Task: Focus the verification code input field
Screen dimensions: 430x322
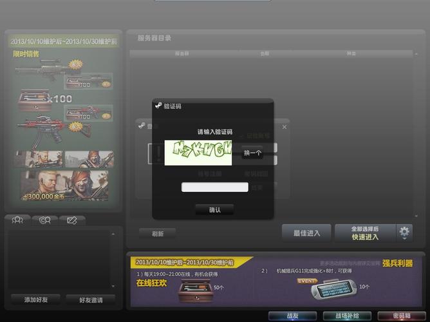Action: pos(215,187)
